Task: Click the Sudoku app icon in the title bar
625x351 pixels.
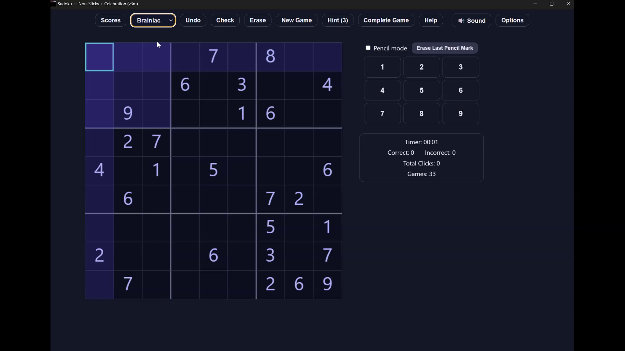Action: point(53,4)
